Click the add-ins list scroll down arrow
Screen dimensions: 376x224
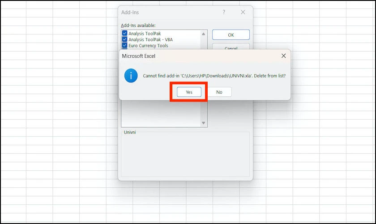(x=203, y=123)
